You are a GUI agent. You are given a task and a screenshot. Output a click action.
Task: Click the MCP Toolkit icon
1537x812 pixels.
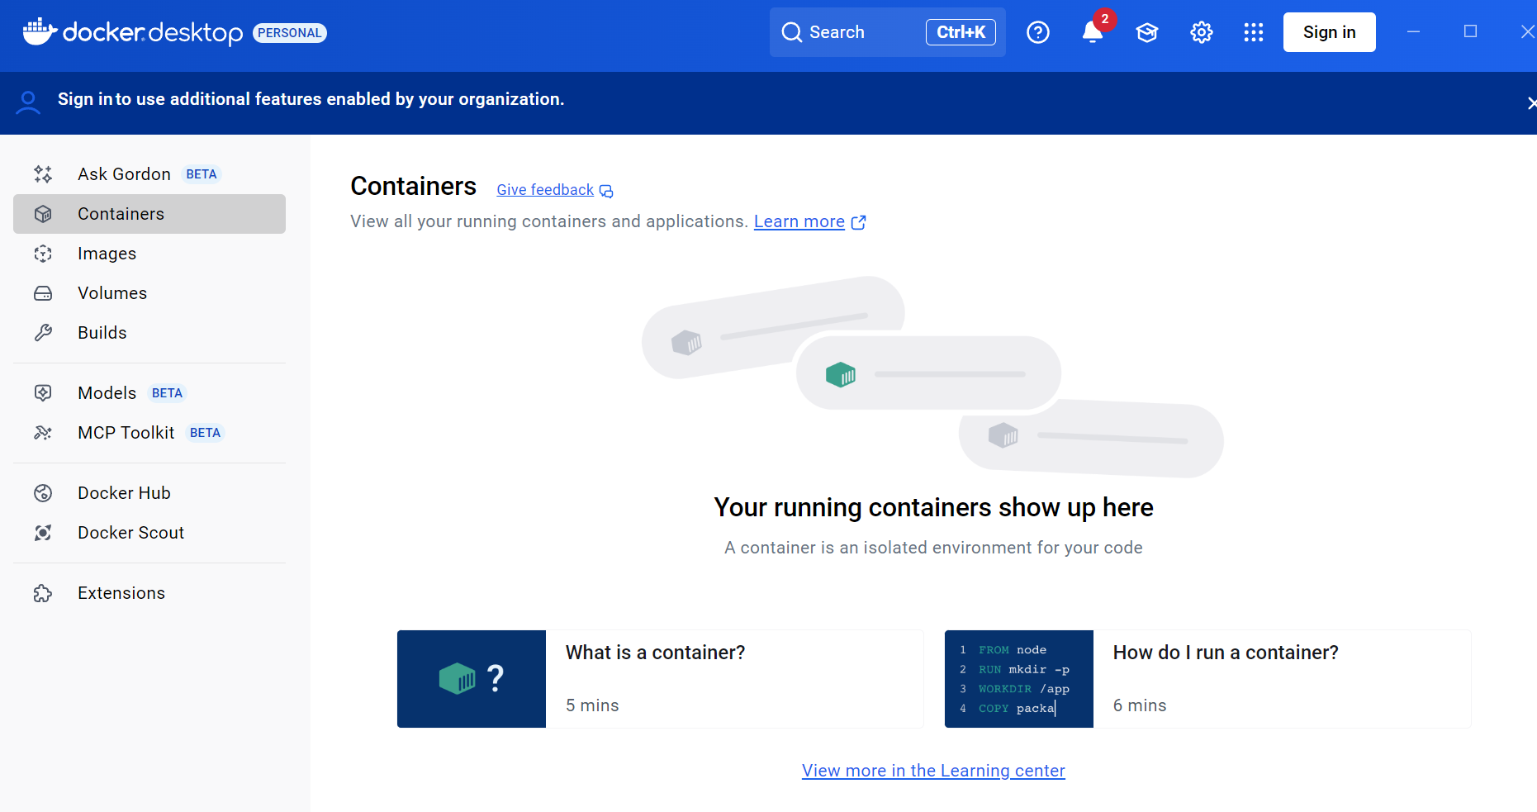point(43,433)
